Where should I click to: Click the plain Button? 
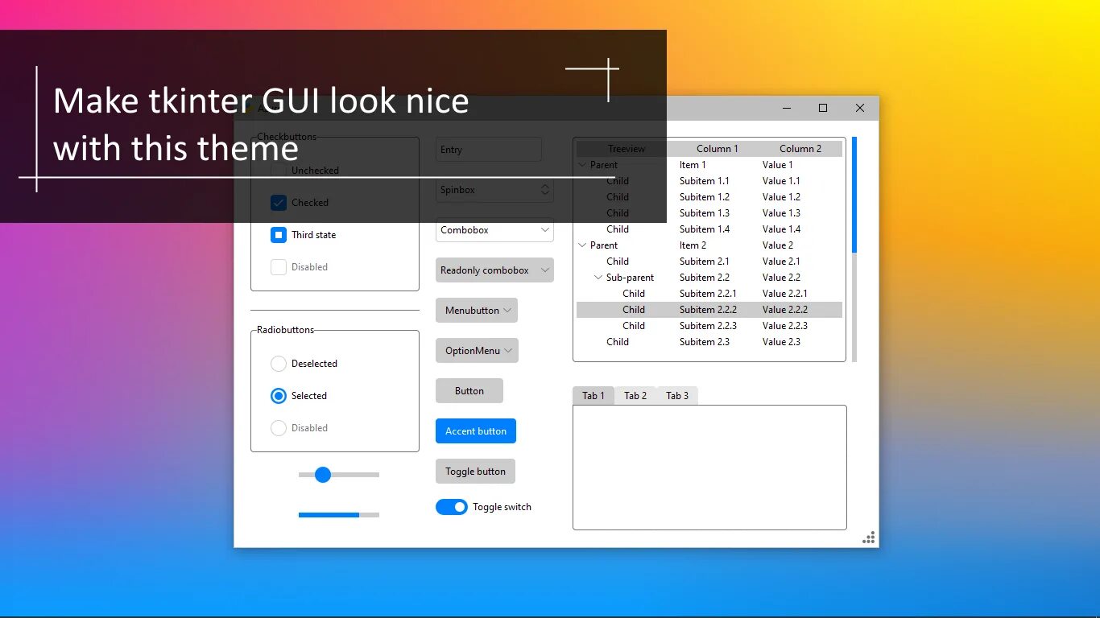(469, 391)
